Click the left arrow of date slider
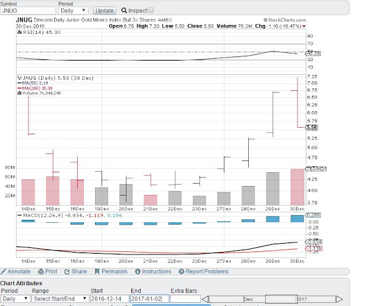This screenshot has width=380, height=306. click(205, 299)
